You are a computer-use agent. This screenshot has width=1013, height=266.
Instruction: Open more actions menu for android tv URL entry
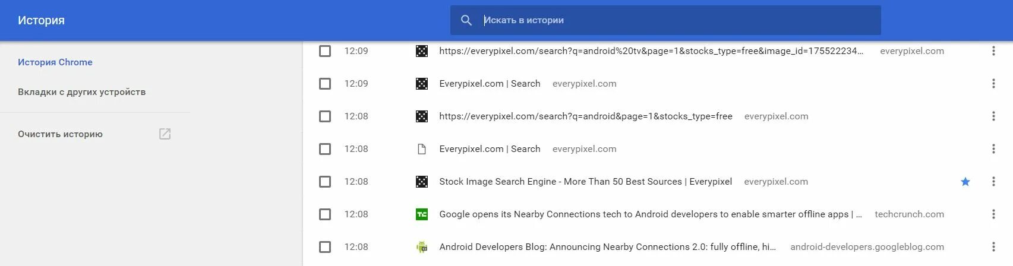993,51
